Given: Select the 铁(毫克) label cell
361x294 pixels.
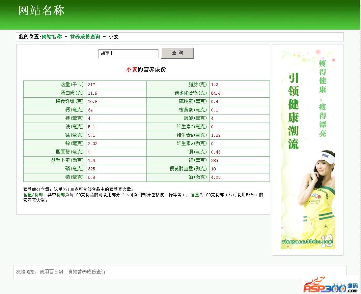Looking at the screenshot, I should click(x=55, y=127).
